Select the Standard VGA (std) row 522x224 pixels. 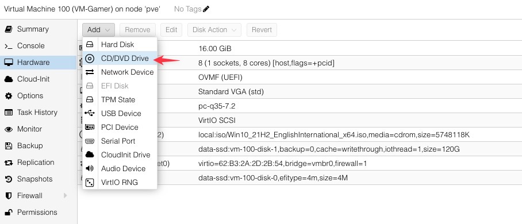click(x=300, y=91)
